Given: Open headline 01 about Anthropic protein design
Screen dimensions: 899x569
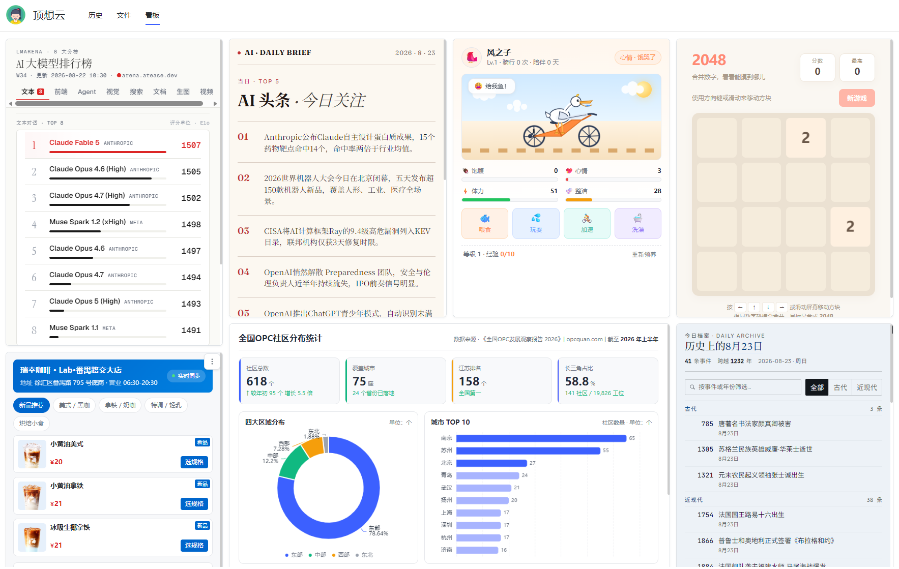Looking at the screenshot, I should click(336, 142).
